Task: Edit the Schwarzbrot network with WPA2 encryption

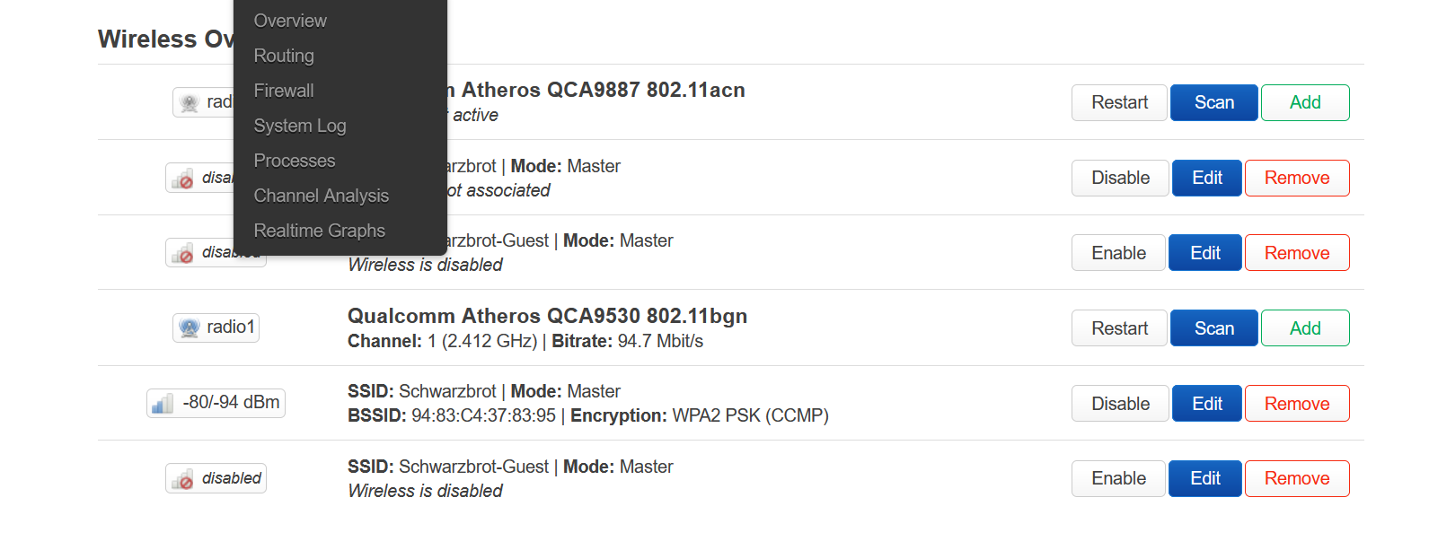Action: coord(1206,404)
